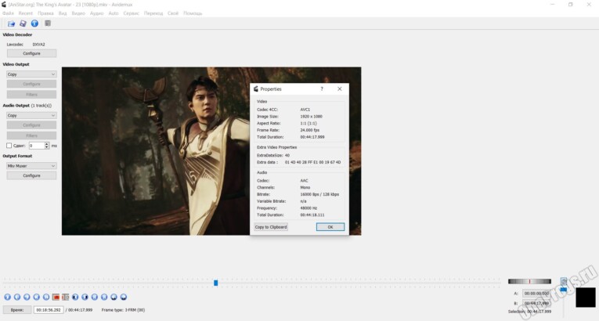
Task: Jump to previous keyframe icon
Action: coord(36,297)
